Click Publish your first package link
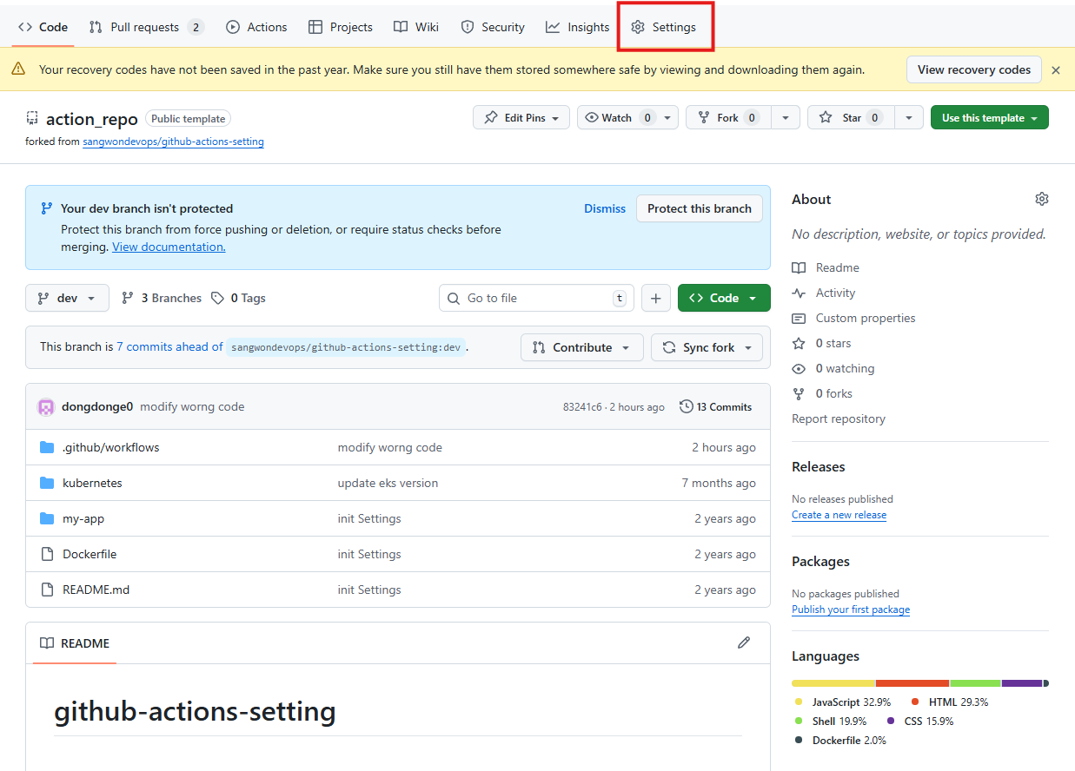 coord(851,610)
